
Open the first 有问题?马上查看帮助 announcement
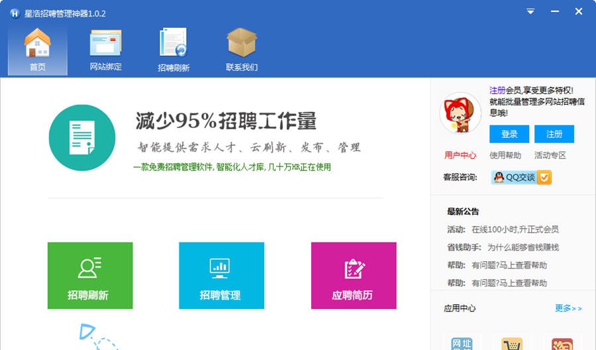(509, 265)
